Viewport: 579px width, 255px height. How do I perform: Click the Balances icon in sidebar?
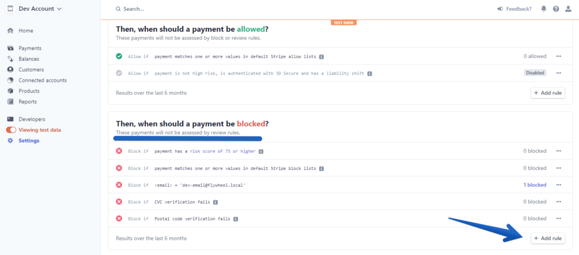point(10,59)
